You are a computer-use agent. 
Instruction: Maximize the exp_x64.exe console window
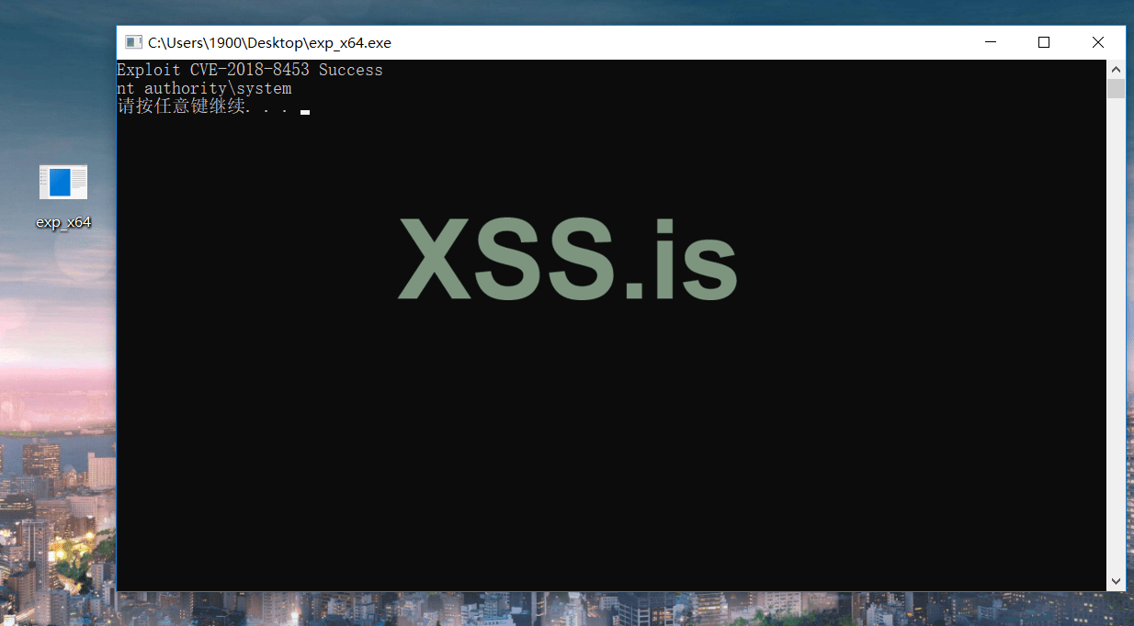point(1044,42)
